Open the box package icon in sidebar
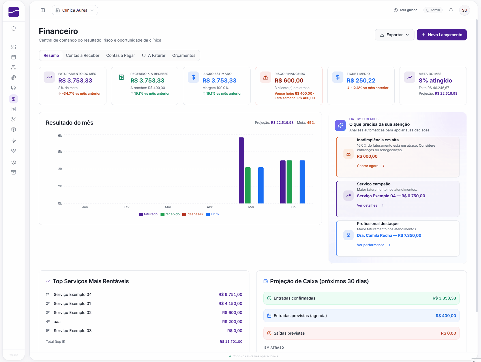The height and width of the screenshot is (362, 481). pyautogui.click(x=14, y=129)
